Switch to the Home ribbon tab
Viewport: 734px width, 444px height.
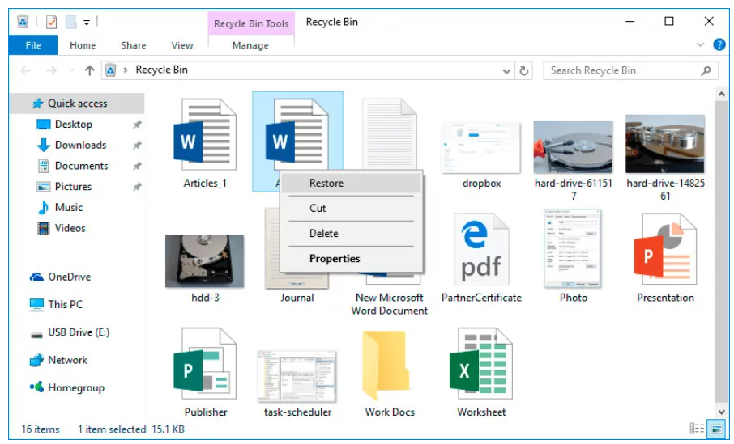click(83, 45)
